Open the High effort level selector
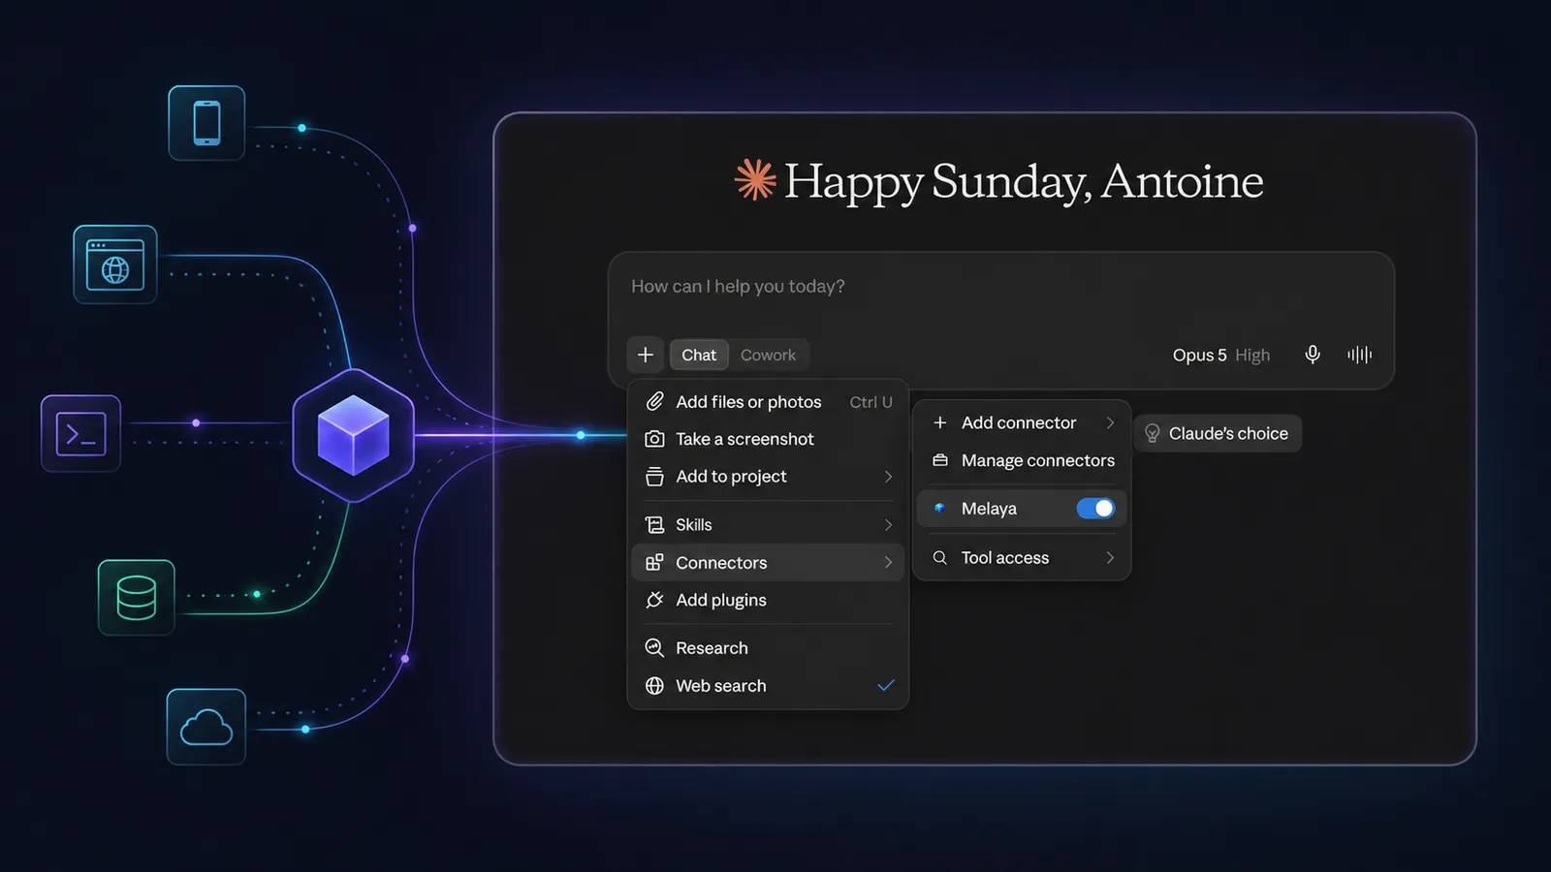1551x872 pixels. coord(1252,355)
